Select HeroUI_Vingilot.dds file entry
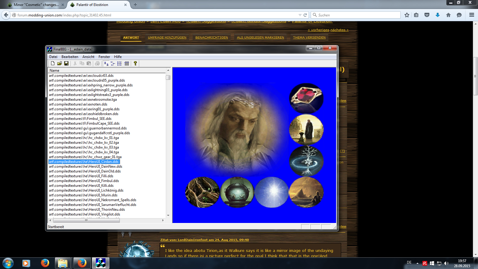The height and width of the screenshot is (269, 478). [85, 214]
